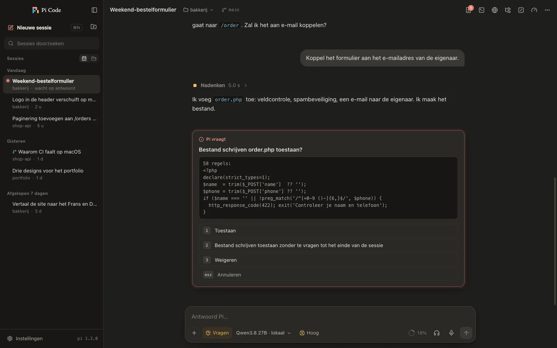Expand the Nadenken thinking section
Screen dimensions: 557x348
[x=220, y=85]
